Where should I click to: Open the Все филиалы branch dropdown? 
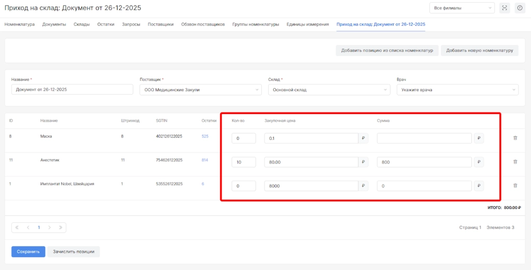[x=462, y=8]
